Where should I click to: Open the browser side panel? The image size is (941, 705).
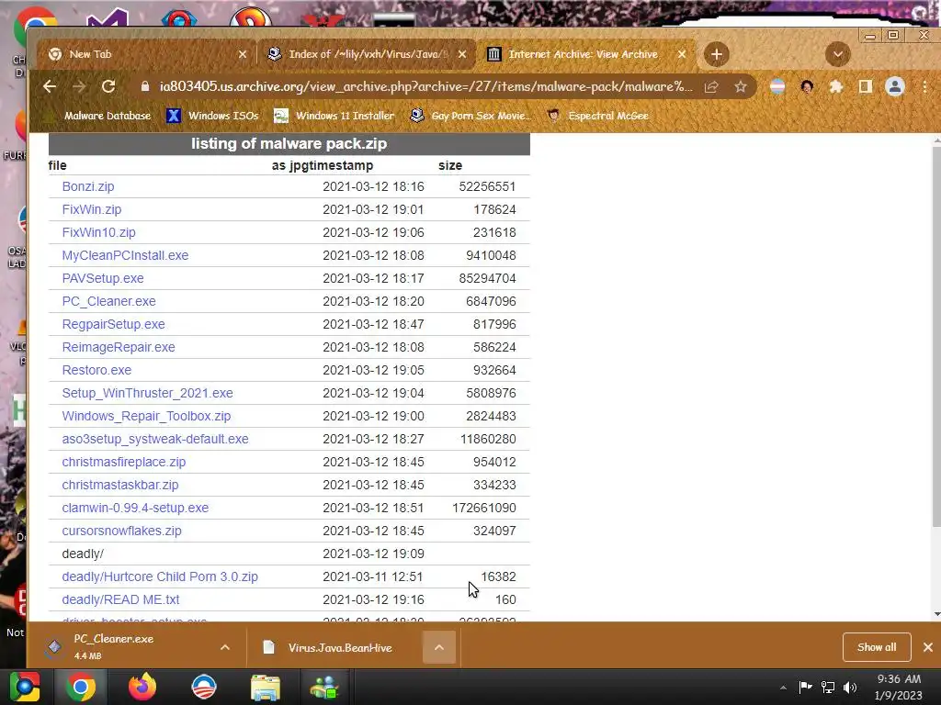pos(866,86)
